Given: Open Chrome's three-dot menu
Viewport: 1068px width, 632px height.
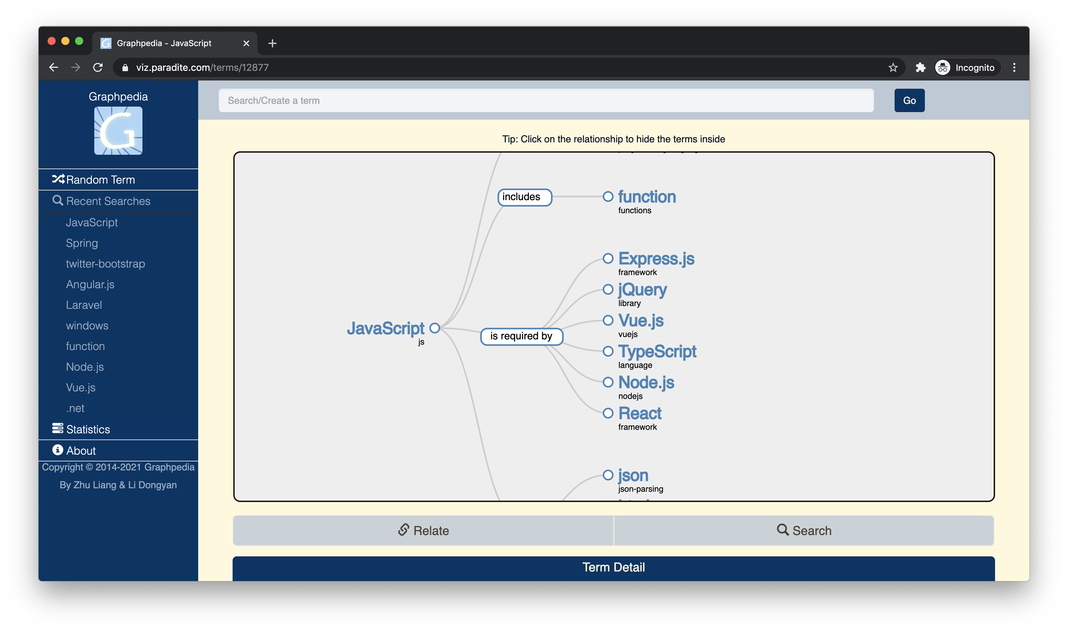Looking at the screenshot, I should pos(1014,67).
